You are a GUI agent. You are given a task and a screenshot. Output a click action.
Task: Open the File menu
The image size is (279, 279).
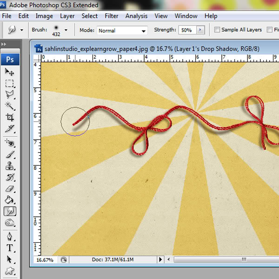point(7,16)
